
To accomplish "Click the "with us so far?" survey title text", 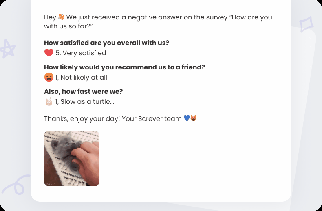I will click(x=69, y=26).
